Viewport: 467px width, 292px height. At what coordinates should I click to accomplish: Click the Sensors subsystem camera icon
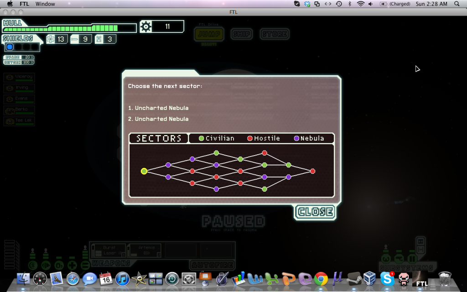click(399, 258)
